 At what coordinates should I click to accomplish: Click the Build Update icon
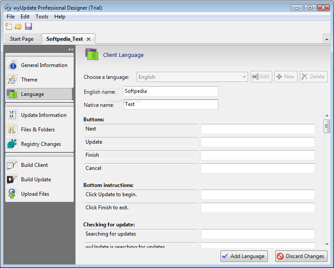(x=12, y=180)
